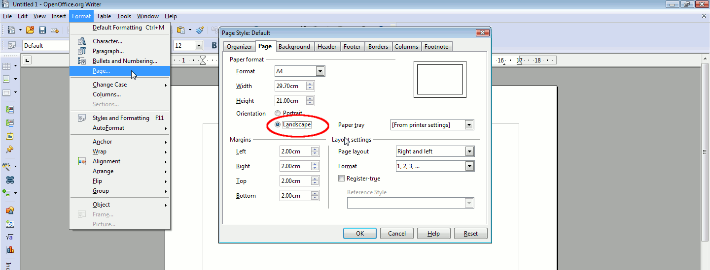Switch to the Columns tab
Screen dimensions: 710x270
(x=406, y=47)
